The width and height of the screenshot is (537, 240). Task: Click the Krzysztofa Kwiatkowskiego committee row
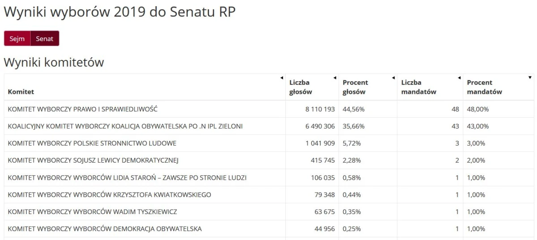point(269,194)
